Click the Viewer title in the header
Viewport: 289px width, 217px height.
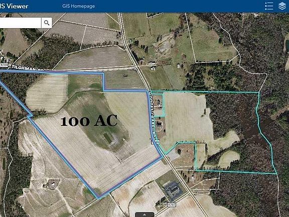pyautogui.click(x=18, y=6)
